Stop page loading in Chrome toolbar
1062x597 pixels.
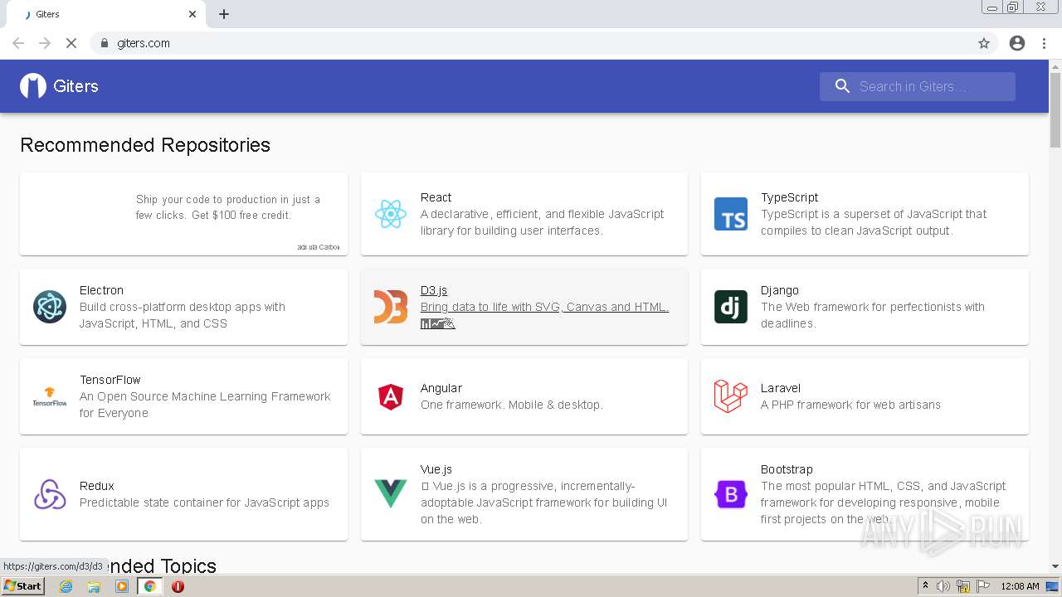click(71, 43)
